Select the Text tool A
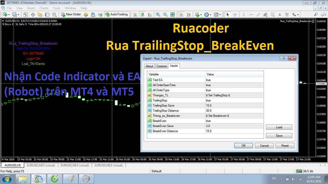 pyautogui.click(x=280, y=15)
